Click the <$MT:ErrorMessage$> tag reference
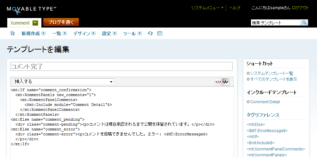 click(x=267, y=130)
